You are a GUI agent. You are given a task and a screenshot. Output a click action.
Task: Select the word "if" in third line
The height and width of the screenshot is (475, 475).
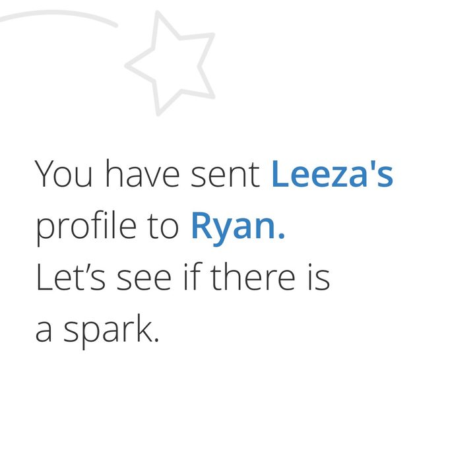(x=191, y=276)
